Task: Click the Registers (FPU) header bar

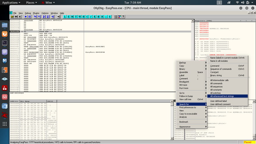Action: click(225, 21)
